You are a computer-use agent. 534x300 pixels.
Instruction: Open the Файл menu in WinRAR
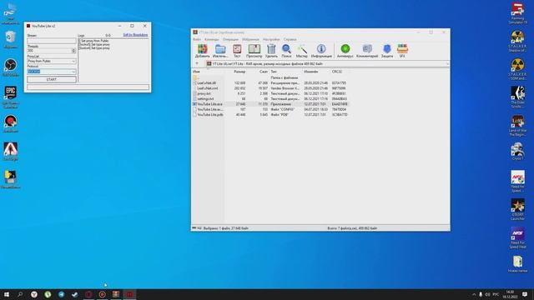197,39
